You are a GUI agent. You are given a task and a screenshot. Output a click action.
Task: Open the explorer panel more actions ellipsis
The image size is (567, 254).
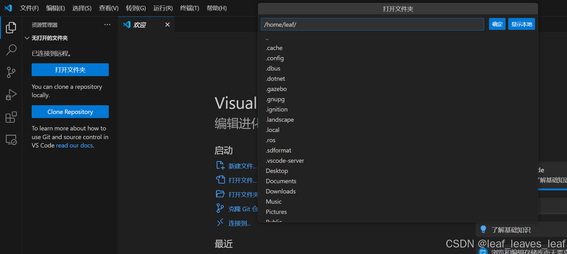point(107,25)
